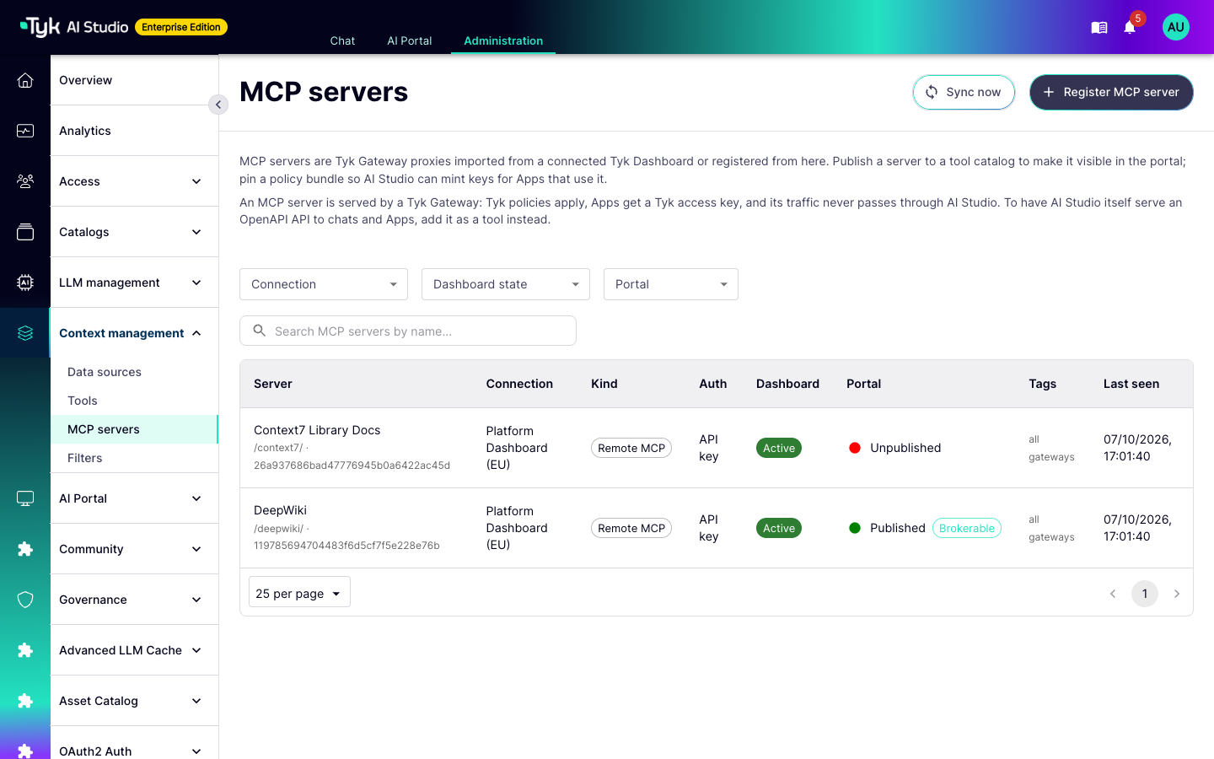This screenshot has width=1214, height=759.
Task: Go to the next page arrow
Action: [1177, 594]
